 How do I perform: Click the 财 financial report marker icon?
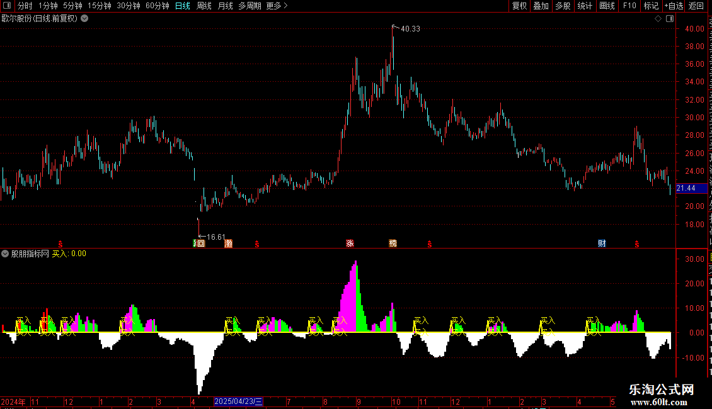(602, 244)
